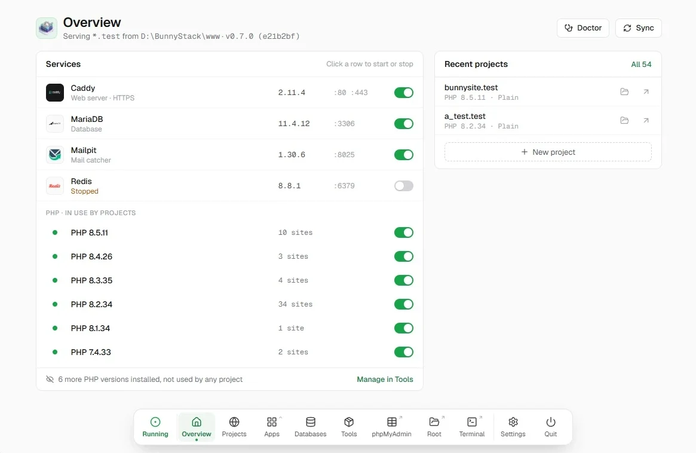This screenshot has height=453, width=696.
Task: Disable PHP 8.5.11 toggle
Action: click(403, 232)
